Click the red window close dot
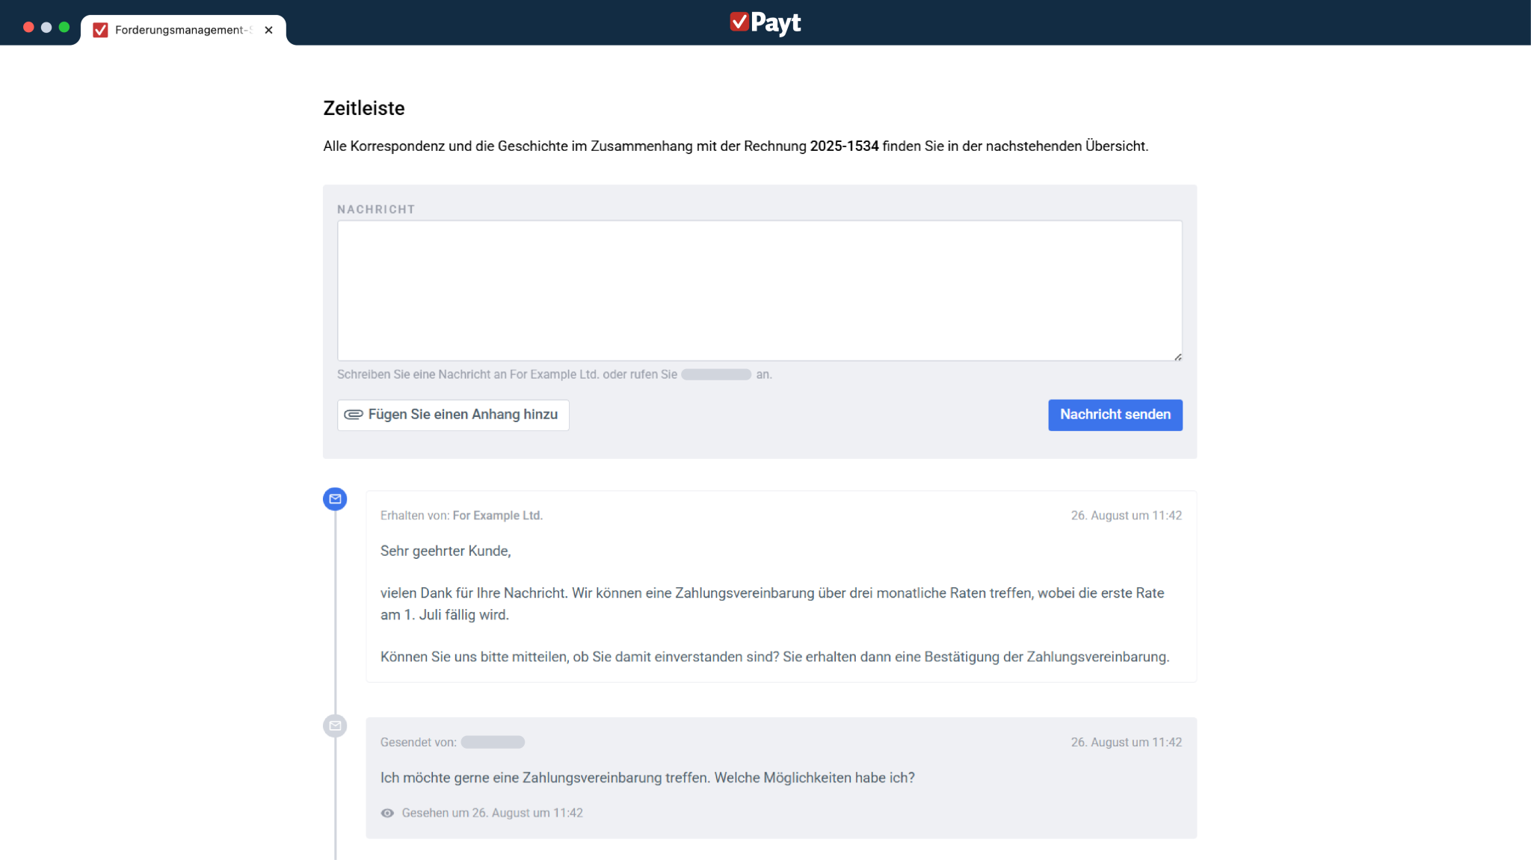The image size is (1531, 860). [x=28, y=27]
